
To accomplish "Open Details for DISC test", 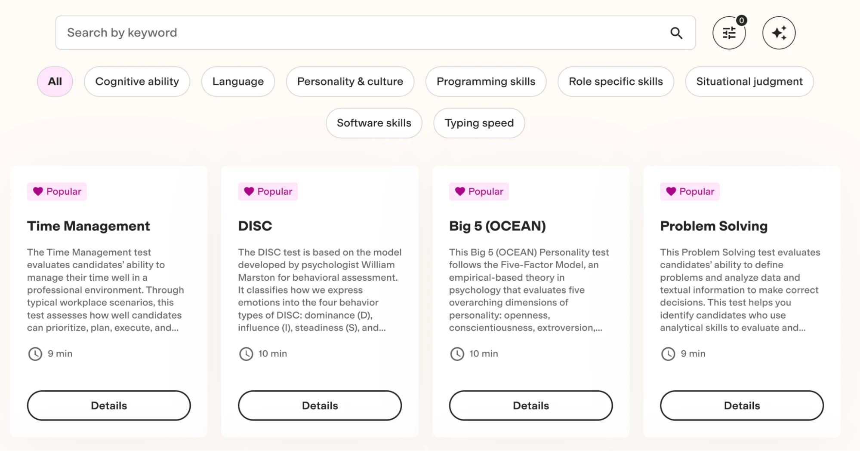I will pyautogui.click(x=320, y=405).
